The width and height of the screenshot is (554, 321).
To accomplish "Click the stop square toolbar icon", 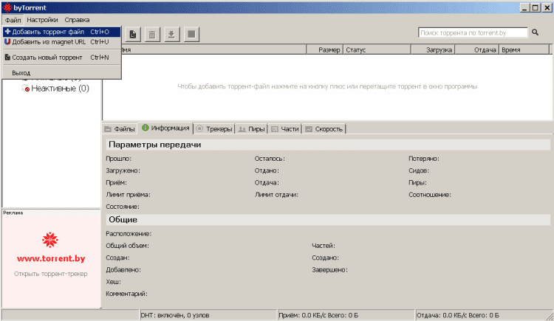I will 191,34.
